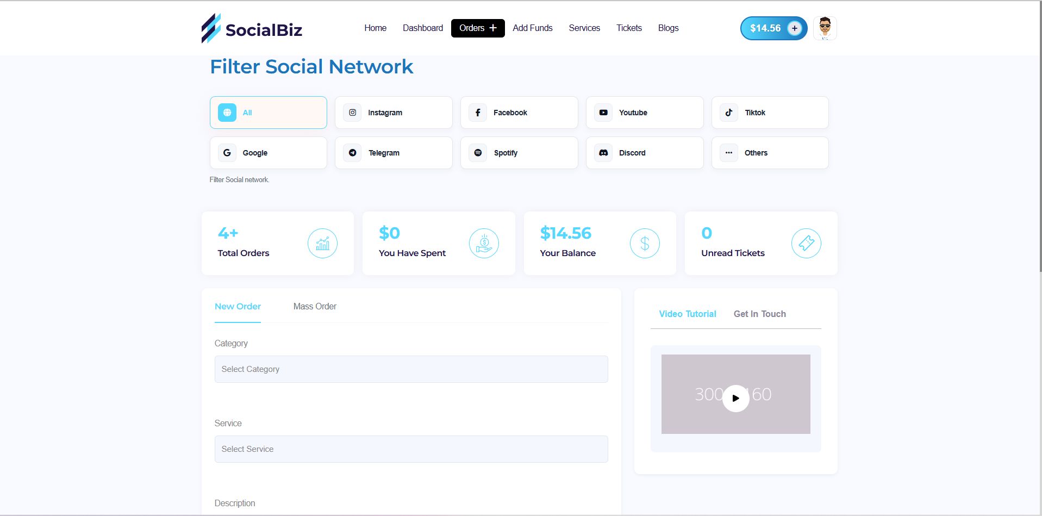
Task: Filter services by Others label
Action: coord(756,153)
